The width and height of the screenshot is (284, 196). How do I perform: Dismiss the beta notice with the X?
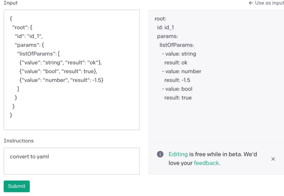point(273,159)
